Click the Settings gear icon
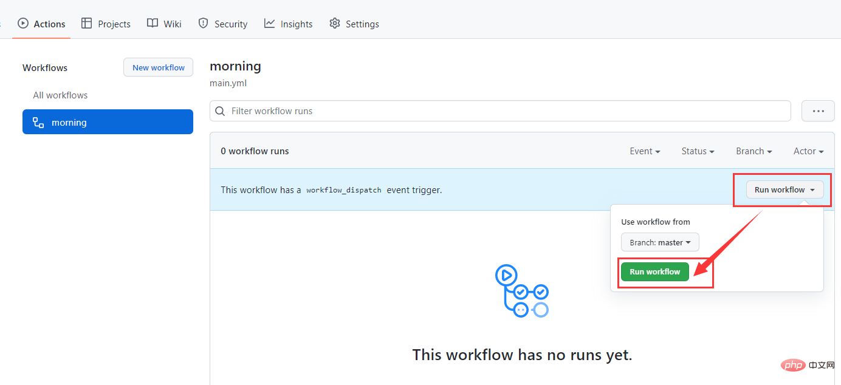The width and height of the screenshot is (841, 385). [335, 23]
